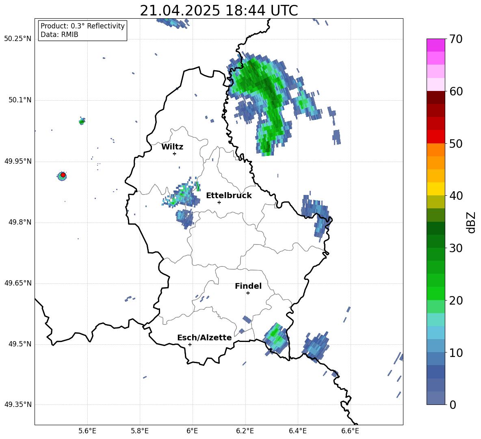Click the 'Data: RMIB' text
The width and height of the screenshot is (481, 439).
click(59, 35)
